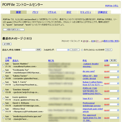
Task: Switch to the 詳細設定 (Advanced) tab
Action: click(x=102, y=12)
